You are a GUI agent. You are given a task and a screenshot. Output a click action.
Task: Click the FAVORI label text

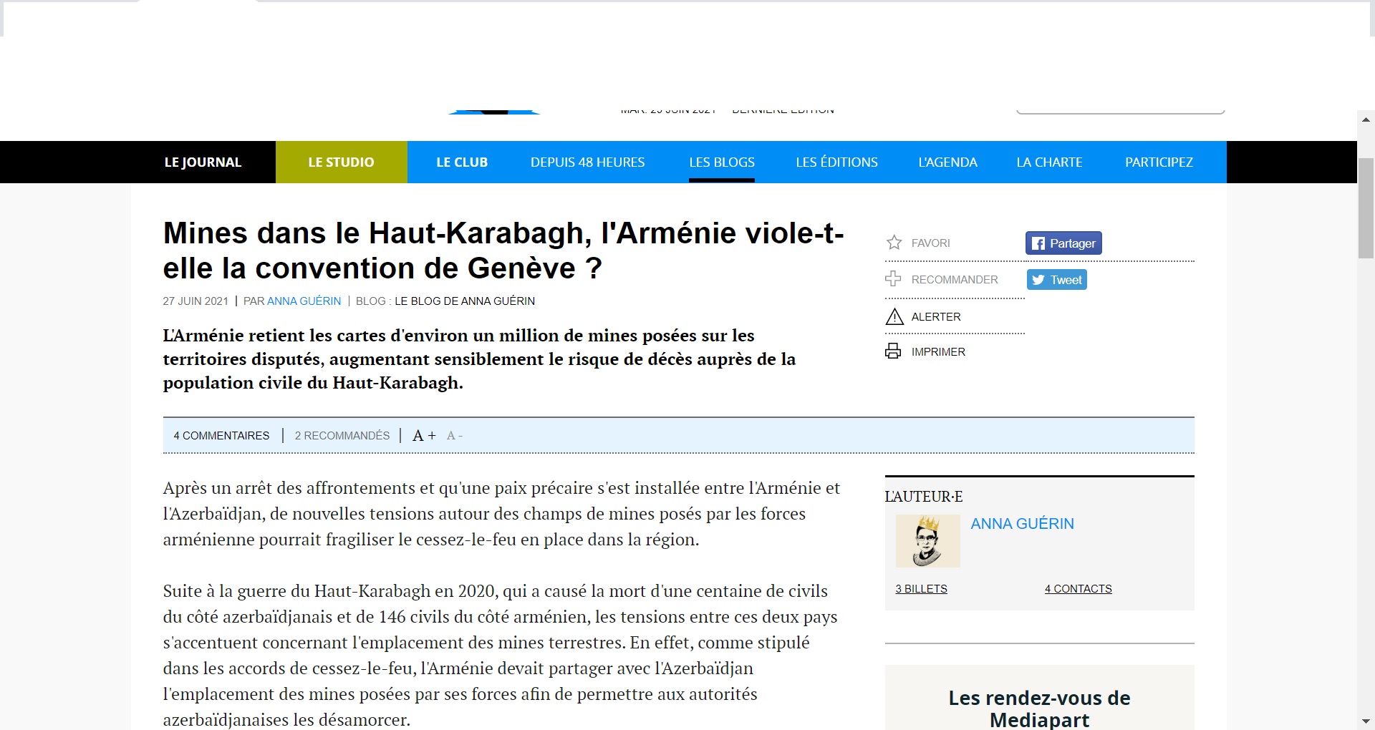coord(930,243)
